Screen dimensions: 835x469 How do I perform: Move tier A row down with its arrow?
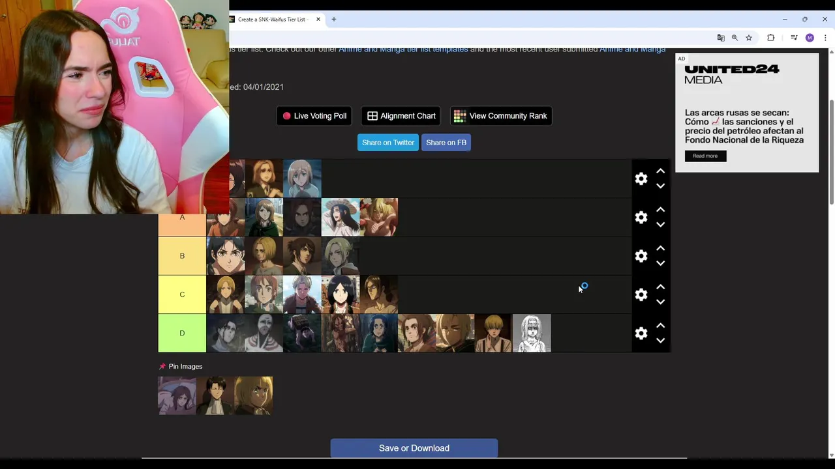[x=660, y=225]
